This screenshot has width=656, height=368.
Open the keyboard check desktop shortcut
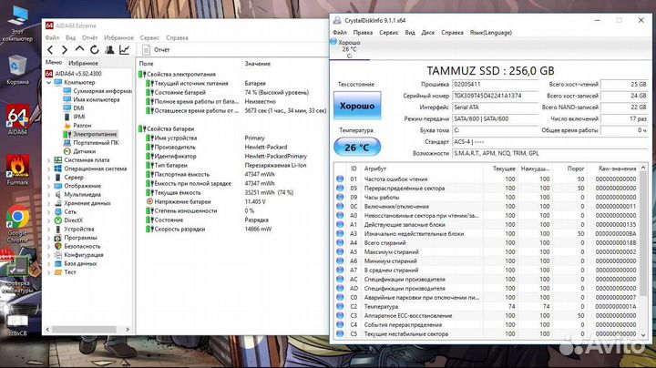pyautogui.click(x=17, y=274)
